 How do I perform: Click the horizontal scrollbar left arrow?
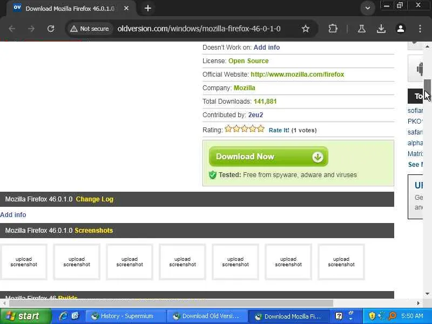pyautogui.click(x=4, y=303)
